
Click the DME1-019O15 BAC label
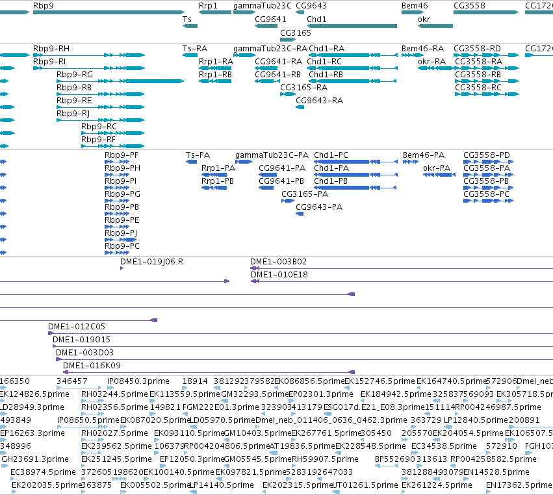point(81,339)
